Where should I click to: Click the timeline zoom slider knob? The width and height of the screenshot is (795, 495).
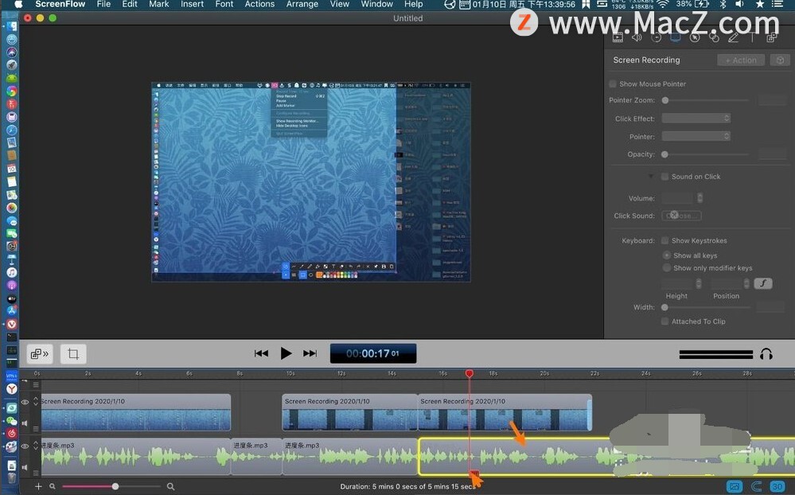[x=115, y=486]
